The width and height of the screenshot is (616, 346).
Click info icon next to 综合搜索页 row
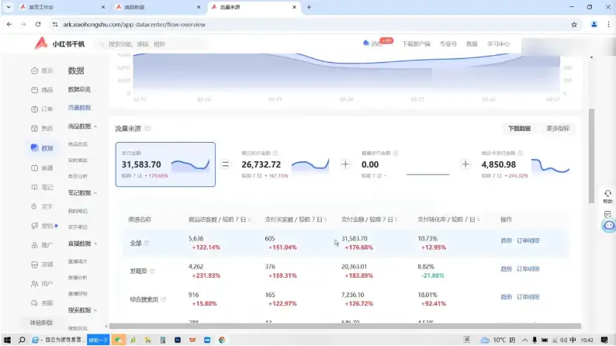point(164,299)
